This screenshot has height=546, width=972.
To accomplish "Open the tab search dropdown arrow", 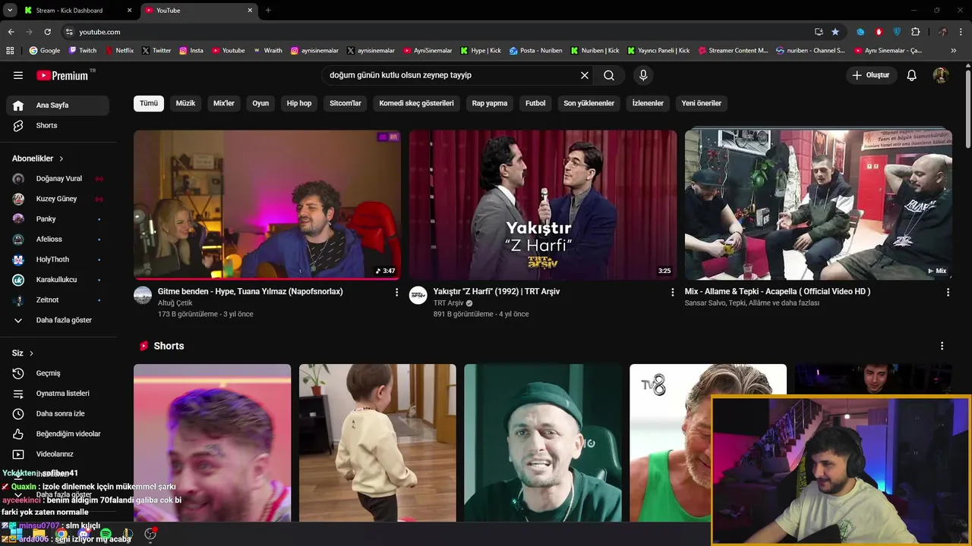I will [10, 11].
